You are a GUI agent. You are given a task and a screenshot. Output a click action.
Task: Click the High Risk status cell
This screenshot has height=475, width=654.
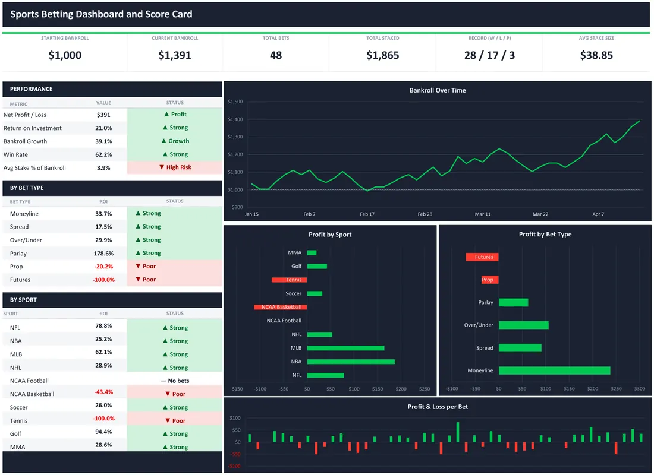[x=175, y=167]
